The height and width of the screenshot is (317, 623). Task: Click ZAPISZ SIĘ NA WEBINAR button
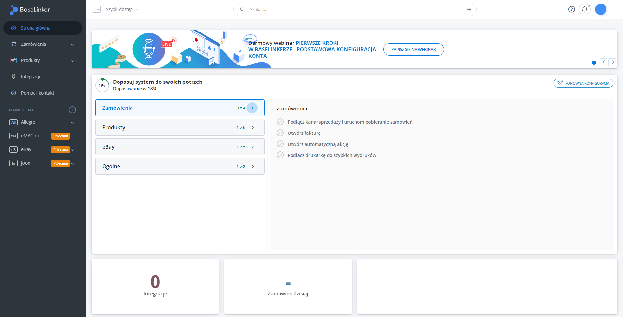tap(414, 49)
